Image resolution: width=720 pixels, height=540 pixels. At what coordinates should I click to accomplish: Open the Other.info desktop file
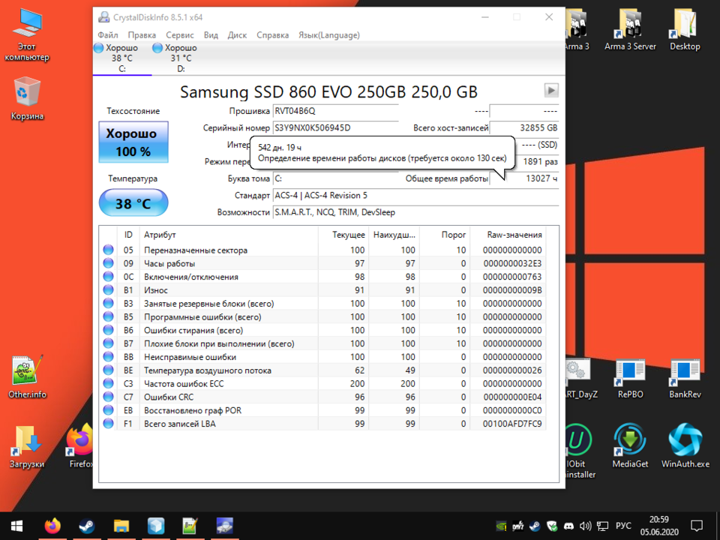(x=27, y=376)
